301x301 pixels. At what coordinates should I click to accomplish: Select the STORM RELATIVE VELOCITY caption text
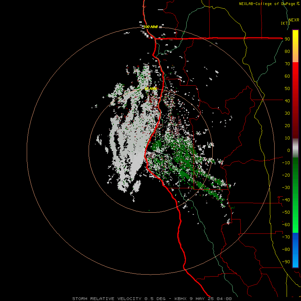coord(107,299)
